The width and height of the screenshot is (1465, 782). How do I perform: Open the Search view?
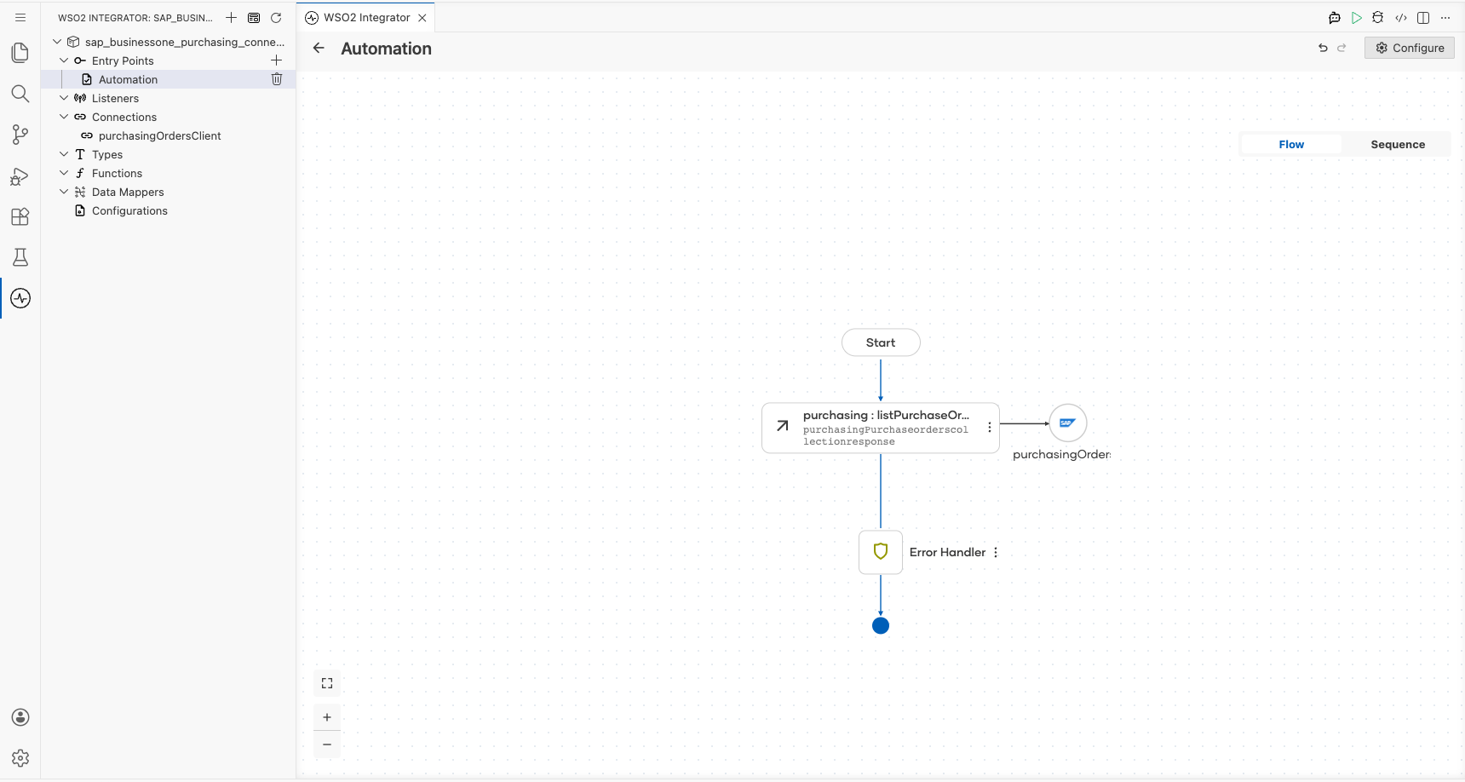point(20,94)
